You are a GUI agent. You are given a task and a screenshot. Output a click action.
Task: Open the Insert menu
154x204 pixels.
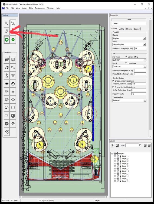coord(24,8)
